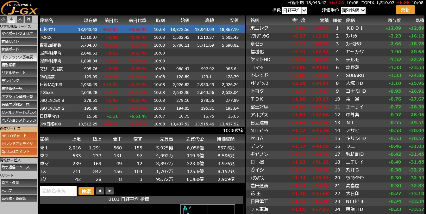This screenshot has height=214, width=426.
Task: Open リアルチャート in the sidebar
Action: point(19,73)
